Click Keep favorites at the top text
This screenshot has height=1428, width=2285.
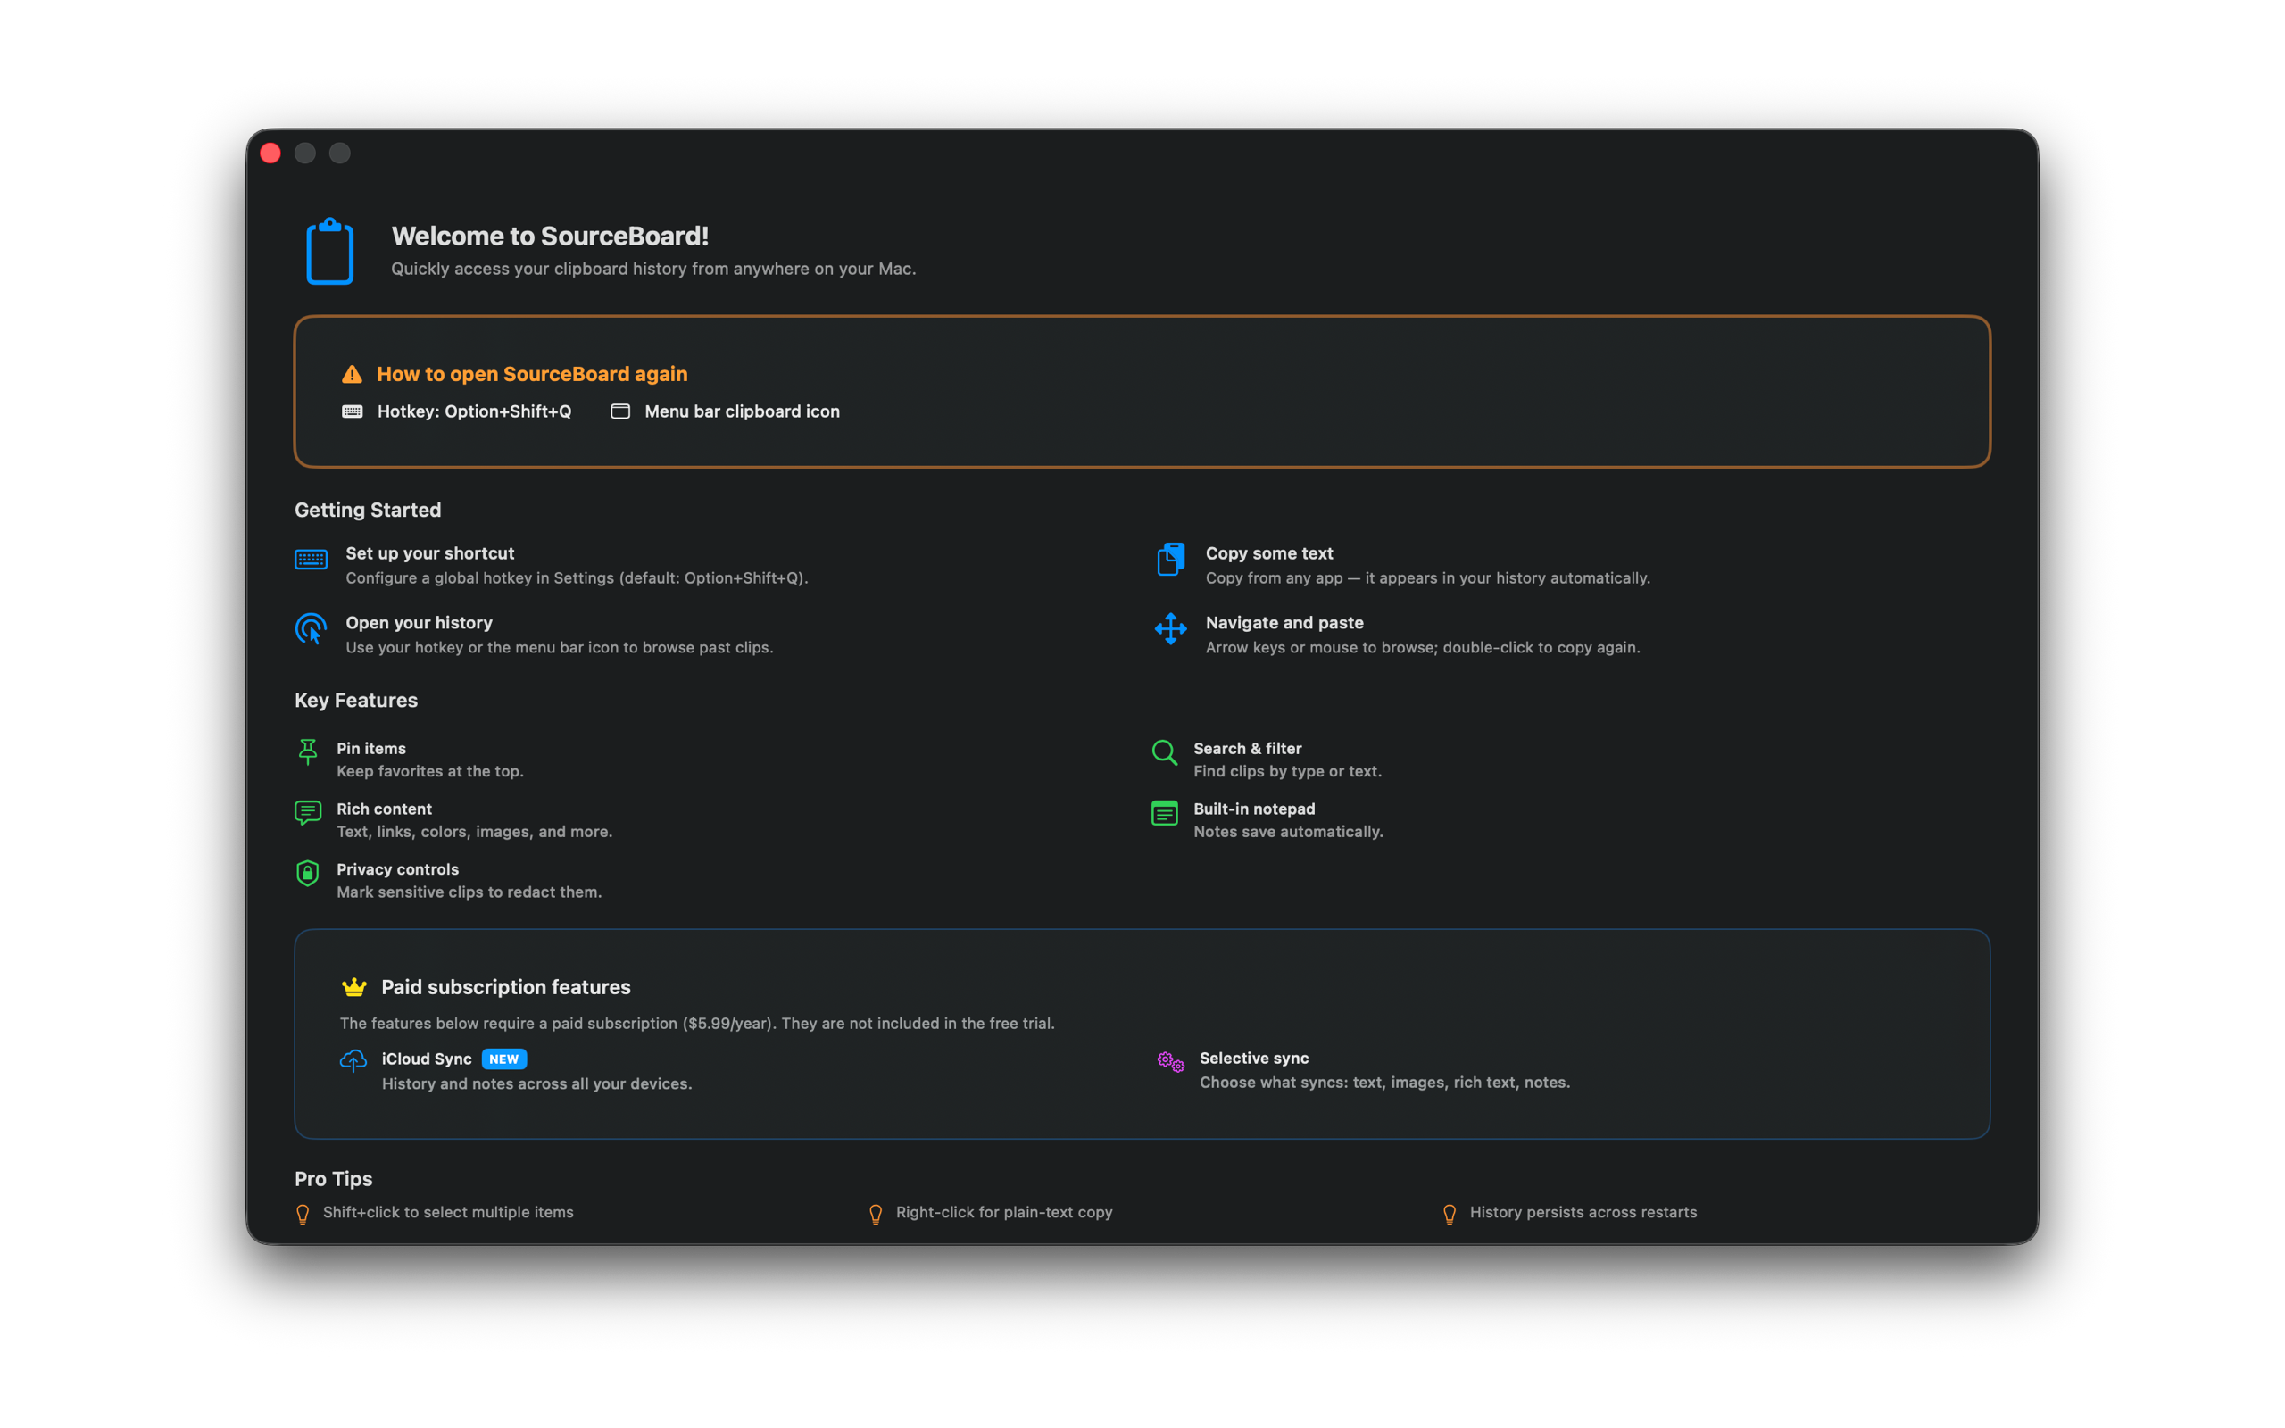(429, 770)
